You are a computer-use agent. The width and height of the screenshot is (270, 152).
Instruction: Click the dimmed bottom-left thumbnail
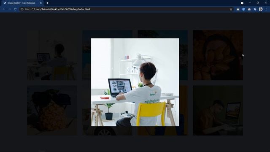click(52, 111)
